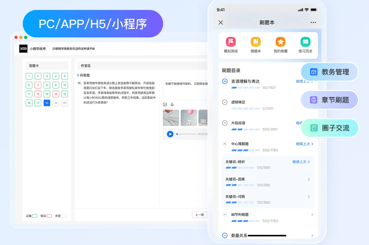Jump to question 16 in answer card
This screenshot has width=369, height=245.
pos(29,103)
